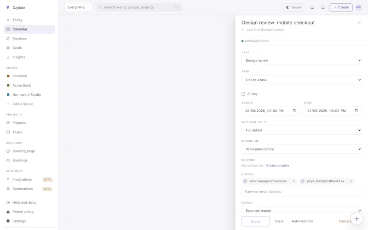
Task: Open the Ends date picker calendar icon
Action: [356, 111]
